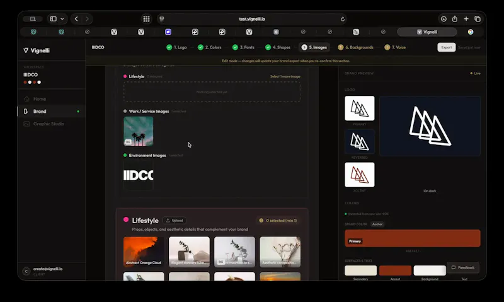504x302 pixels.
Task: Click the browser forward arrow
Action: pos(87,19)
